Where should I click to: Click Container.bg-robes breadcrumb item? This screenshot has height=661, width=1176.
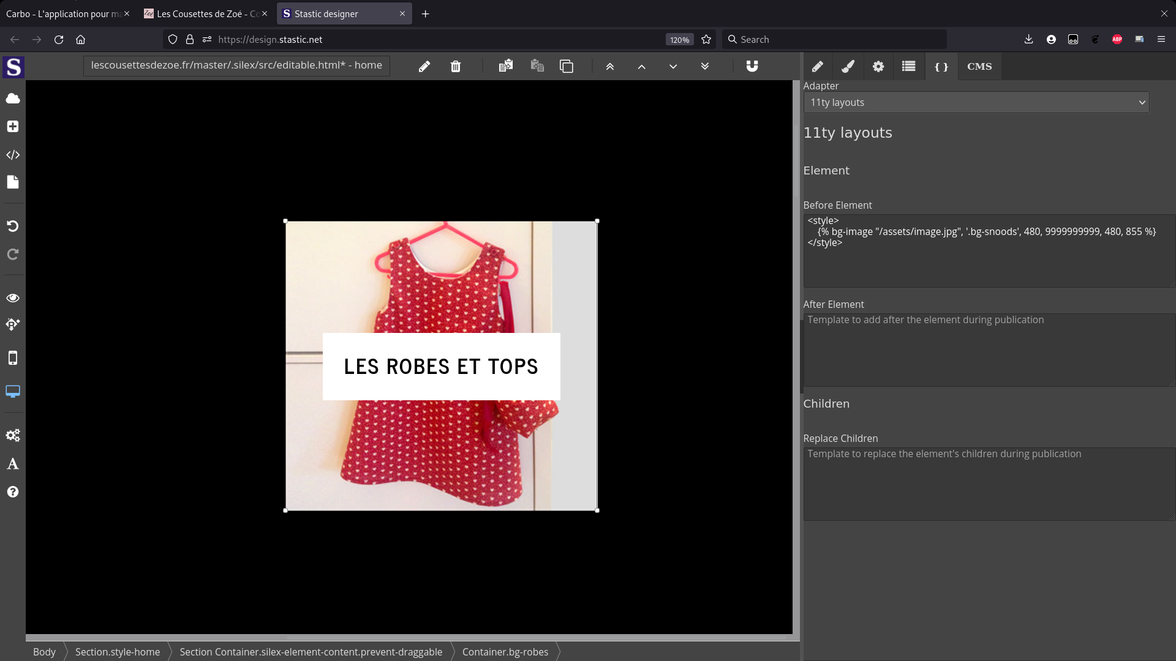click(x=505, y=652)
